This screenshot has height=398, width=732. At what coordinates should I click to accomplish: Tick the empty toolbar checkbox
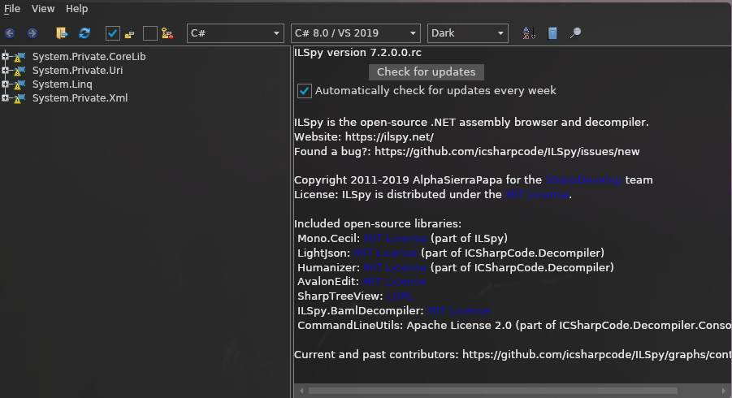[x=149, y=33]
